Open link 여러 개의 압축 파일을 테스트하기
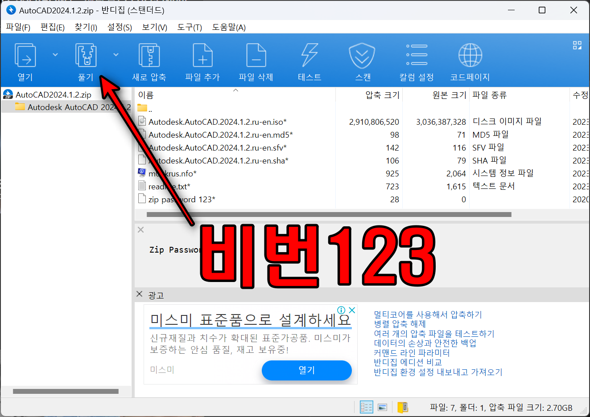This screenshot has width=590, height=417. click(434, 334)
